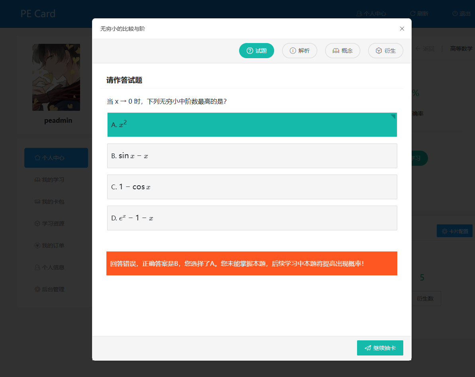Click the question mark icon in 试题
475x377 pixels.
(x=250, y=51)
